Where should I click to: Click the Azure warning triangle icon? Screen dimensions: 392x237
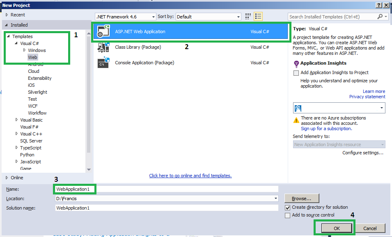296,120
